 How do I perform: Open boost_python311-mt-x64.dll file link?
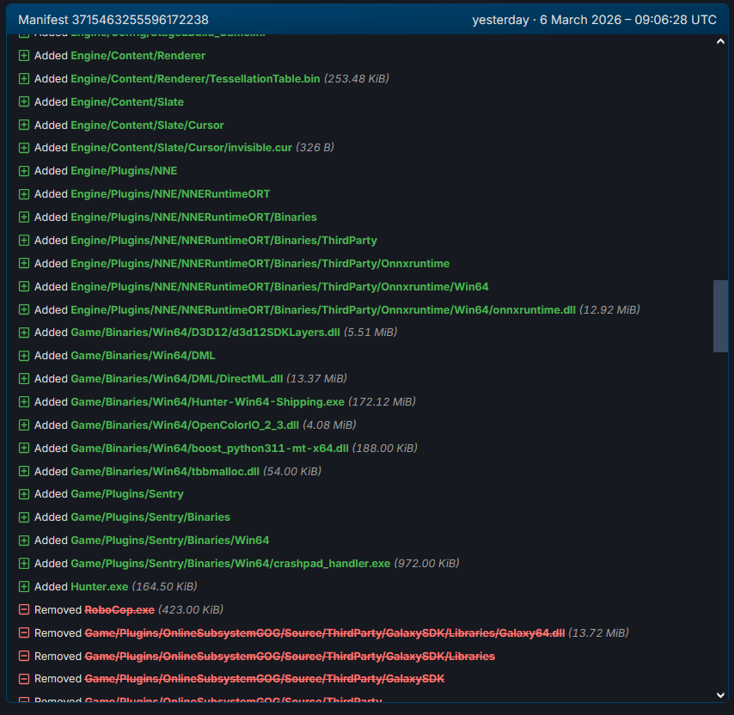[x=209, y=449]
